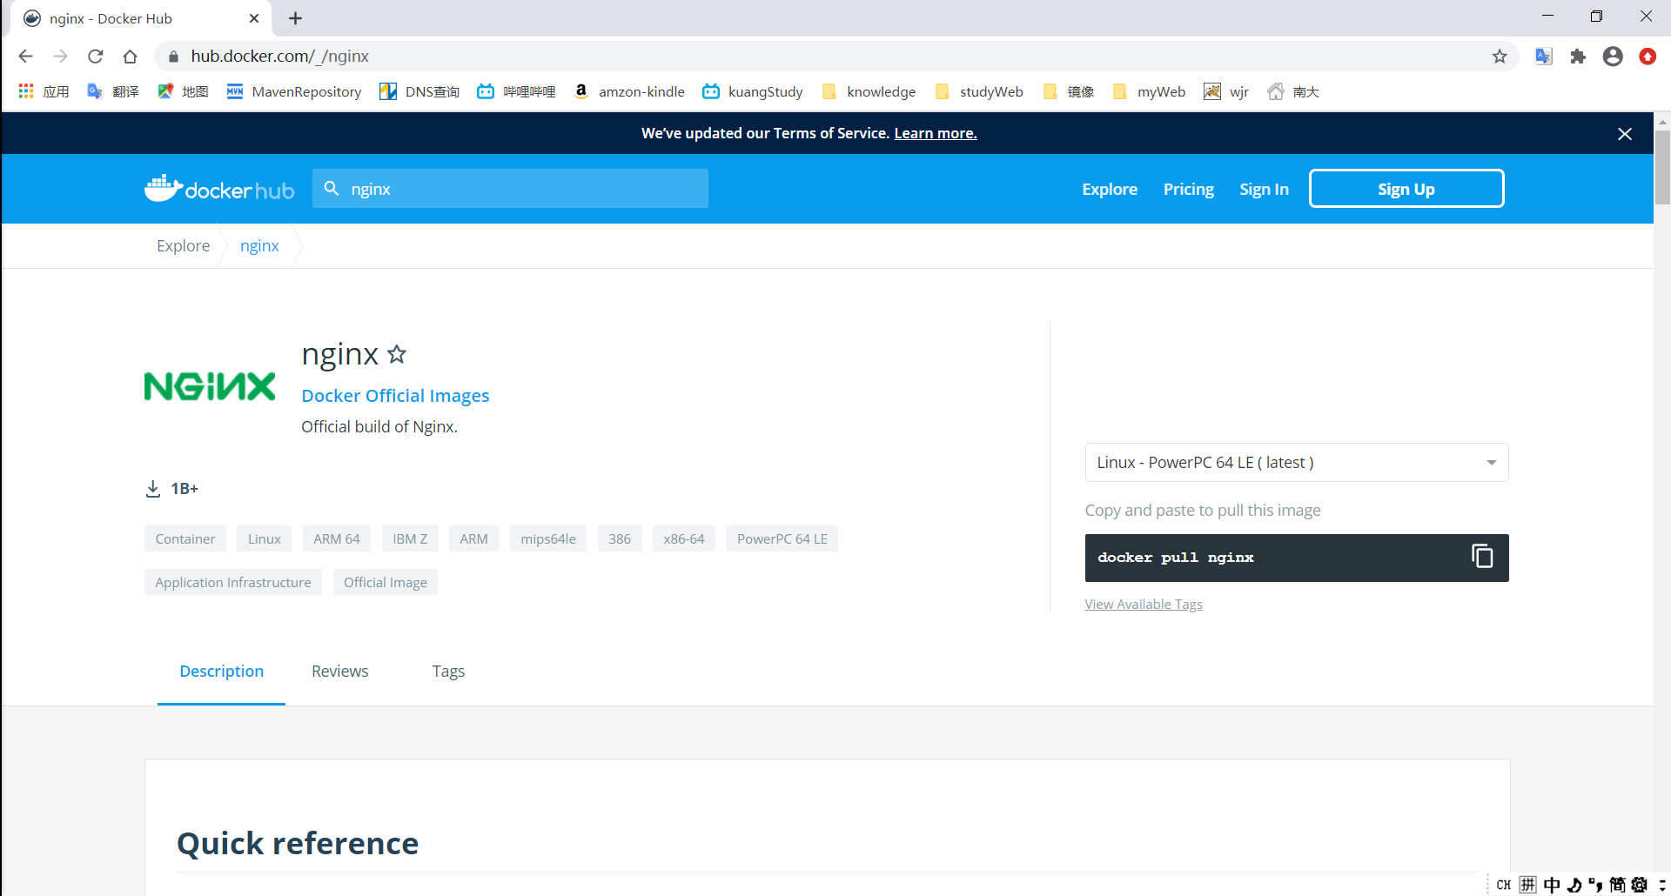Click the Container tag chip
Viewport: 1671px width, 896px height.
click(x=185, y=539)
